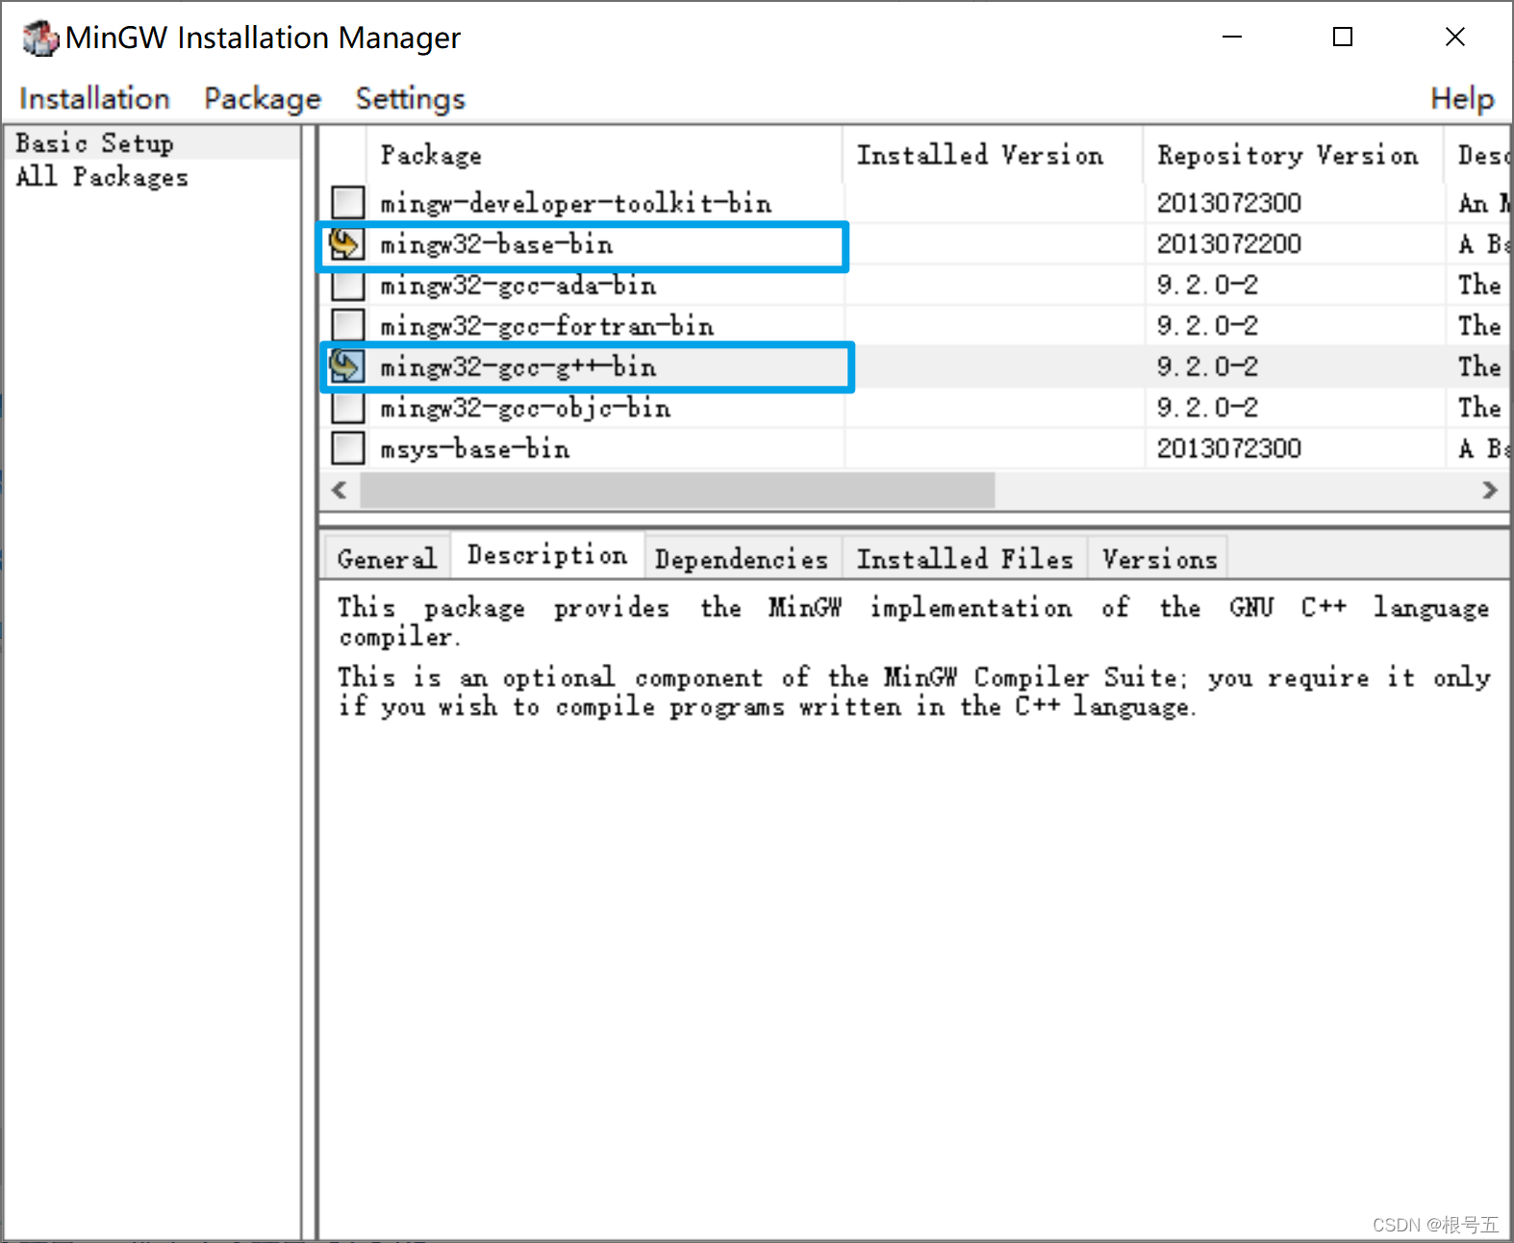Open the Settings menu
The image size is (1514, 1243).
(410, 98)
